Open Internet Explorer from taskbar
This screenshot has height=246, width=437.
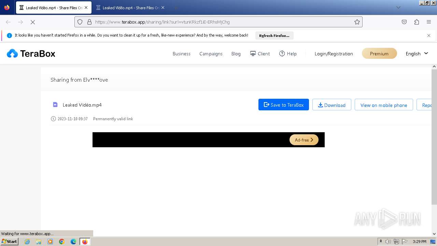tap(27, 242)
